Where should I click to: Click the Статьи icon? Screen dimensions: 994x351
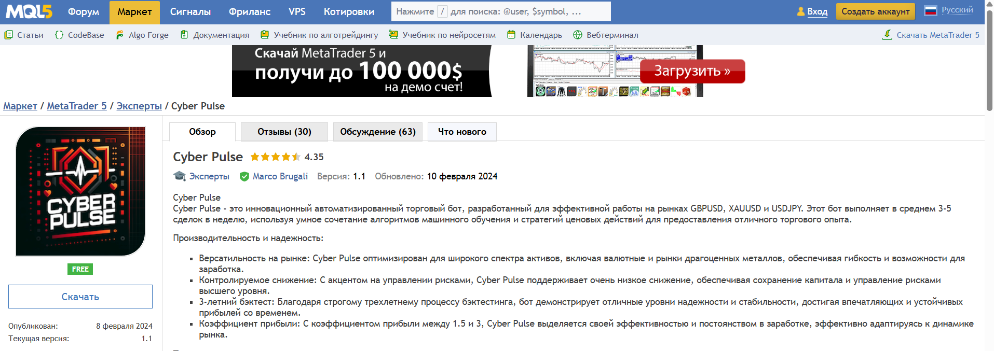pyautogui.click(x=8, y=35)
